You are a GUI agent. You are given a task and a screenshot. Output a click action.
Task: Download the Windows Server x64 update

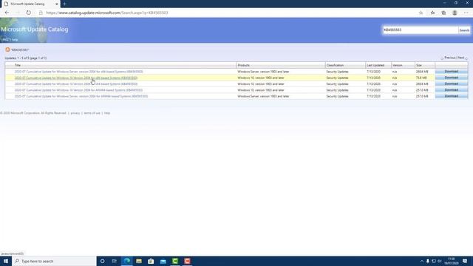[452, 72]
